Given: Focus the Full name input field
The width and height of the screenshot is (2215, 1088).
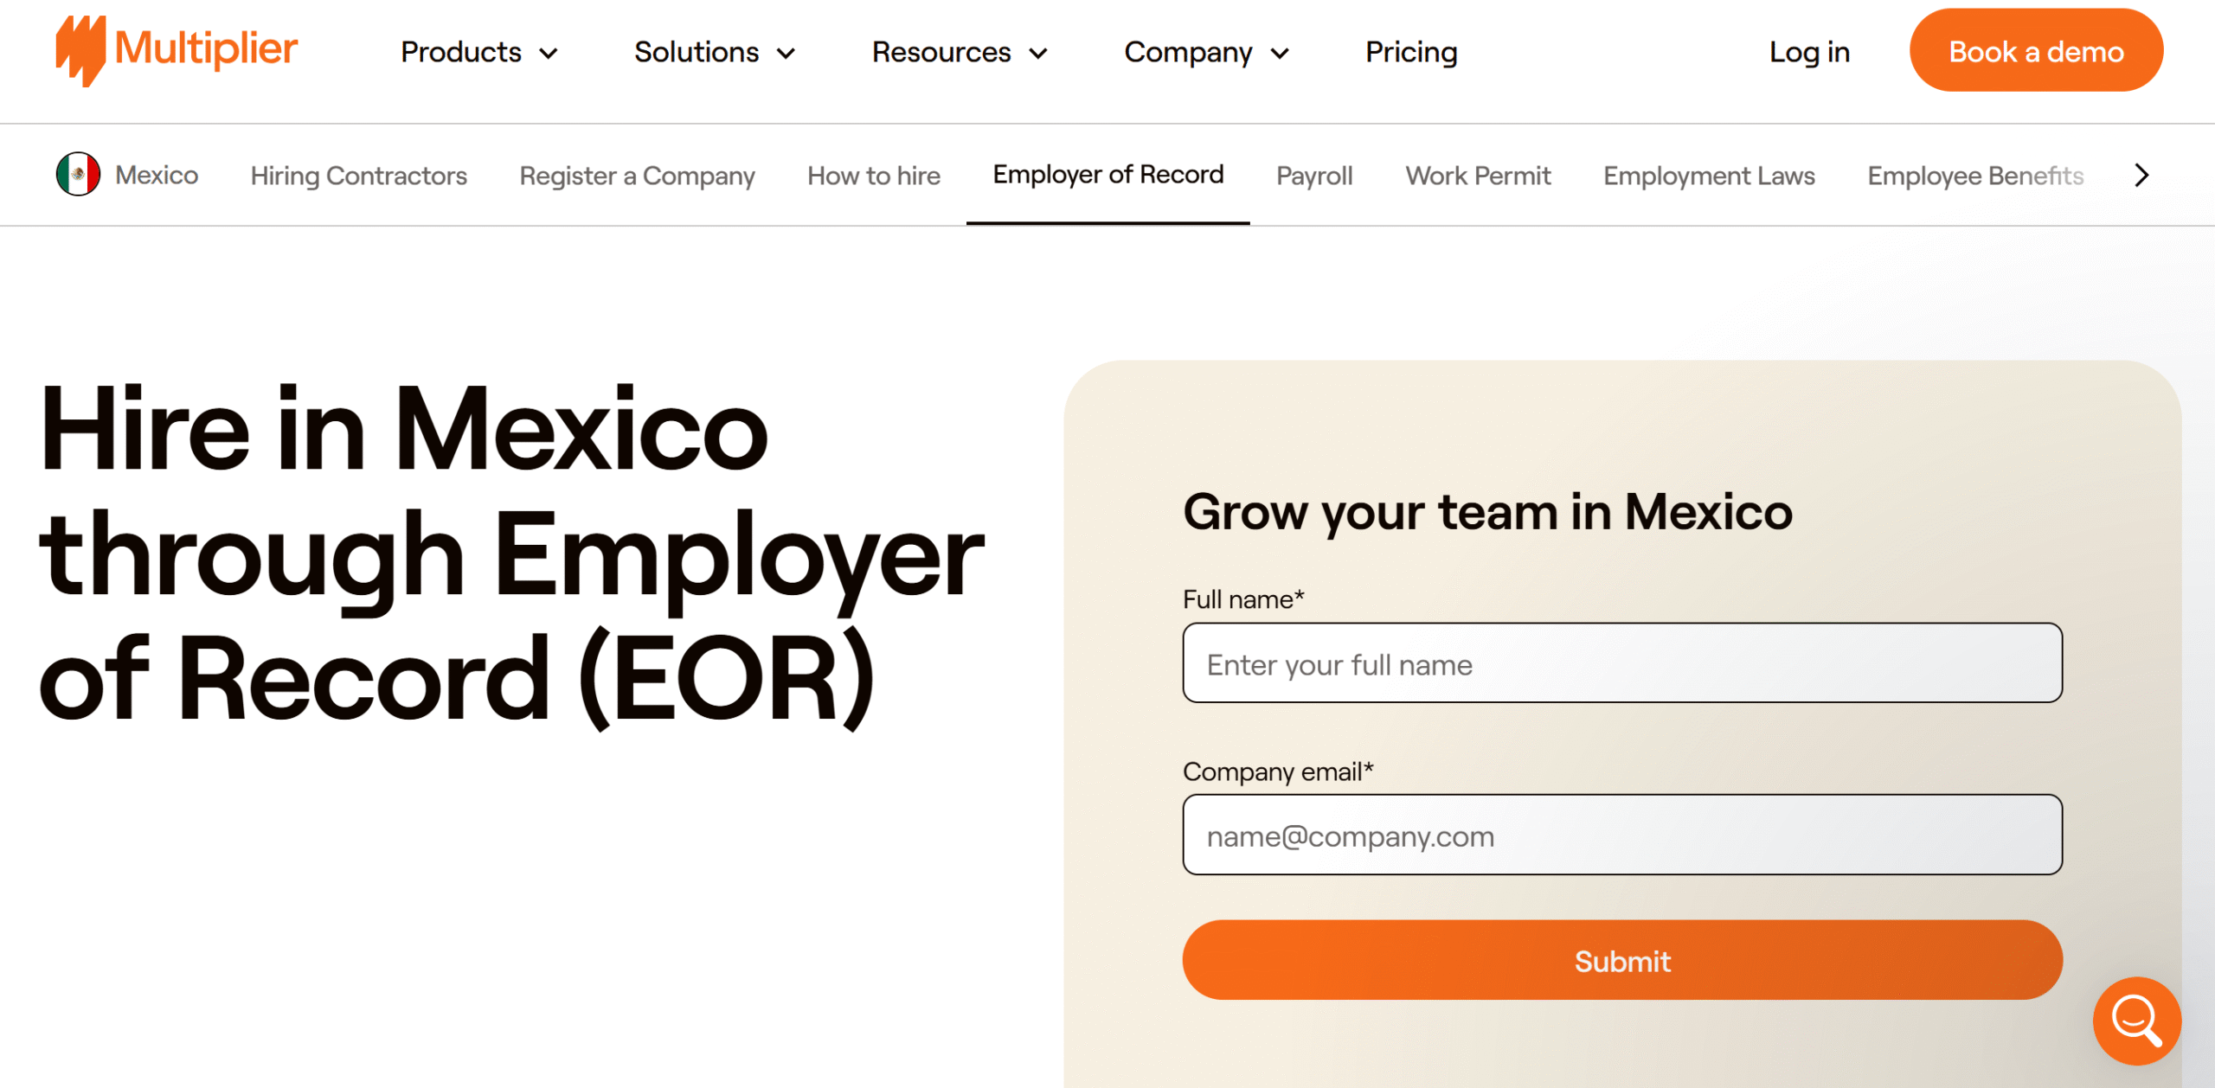Looking at the screenshot, I should 1622,663.
